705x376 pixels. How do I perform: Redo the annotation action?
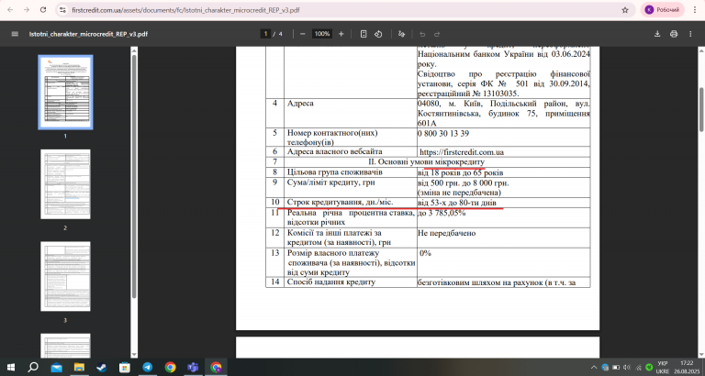pos(437,34)
